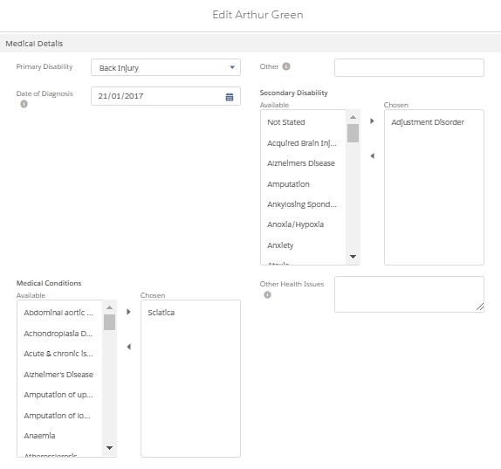Viewport: 501px width, 469px height.
Task: Click the info icon under Date of Diagnosis
Action: point(24,104)
